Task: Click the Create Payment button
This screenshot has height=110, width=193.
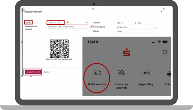Action: (33, 72)
